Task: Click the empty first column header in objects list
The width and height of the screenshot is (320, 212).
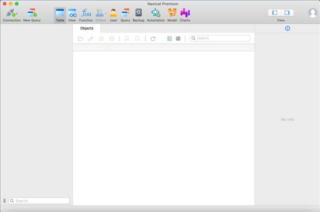Action: pos(91,47)
